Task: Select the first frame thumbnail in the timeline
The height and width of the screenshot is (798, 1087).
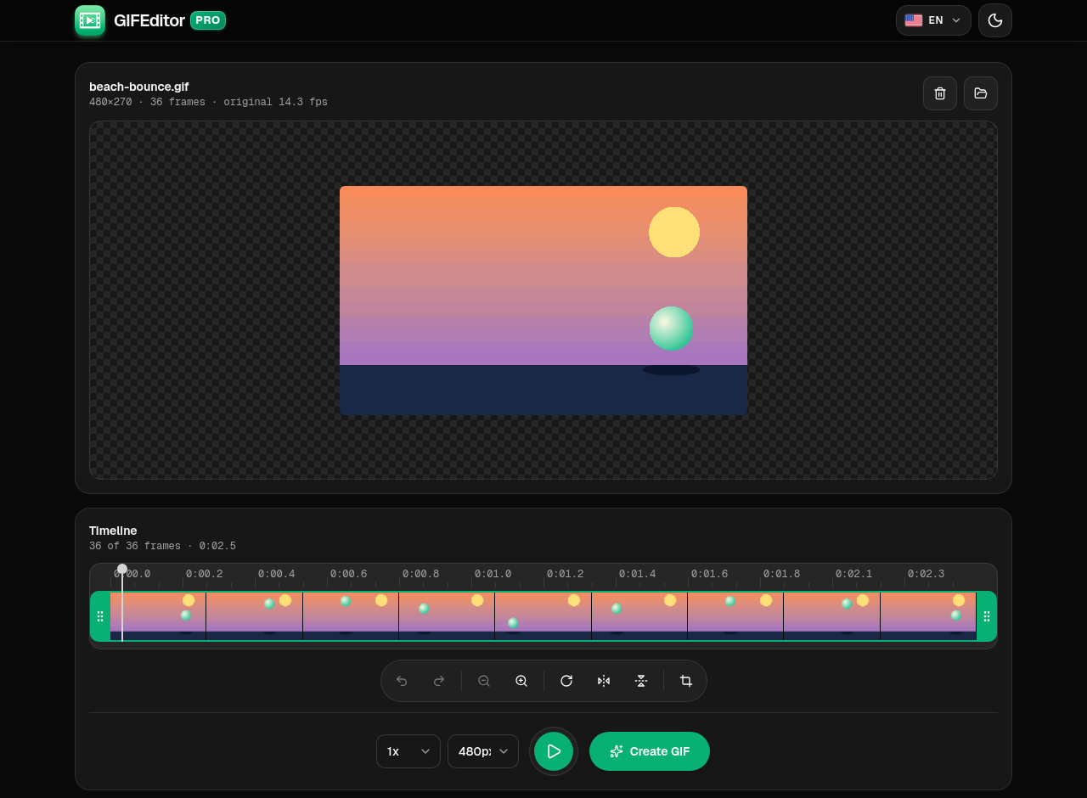Action: point(158,616)
